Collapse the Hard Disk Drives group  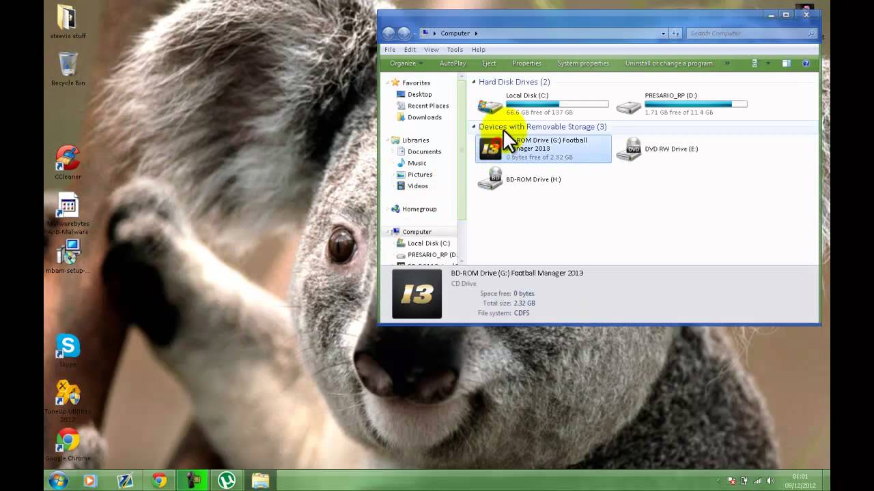pyautogui.click(x=474, y=82)
